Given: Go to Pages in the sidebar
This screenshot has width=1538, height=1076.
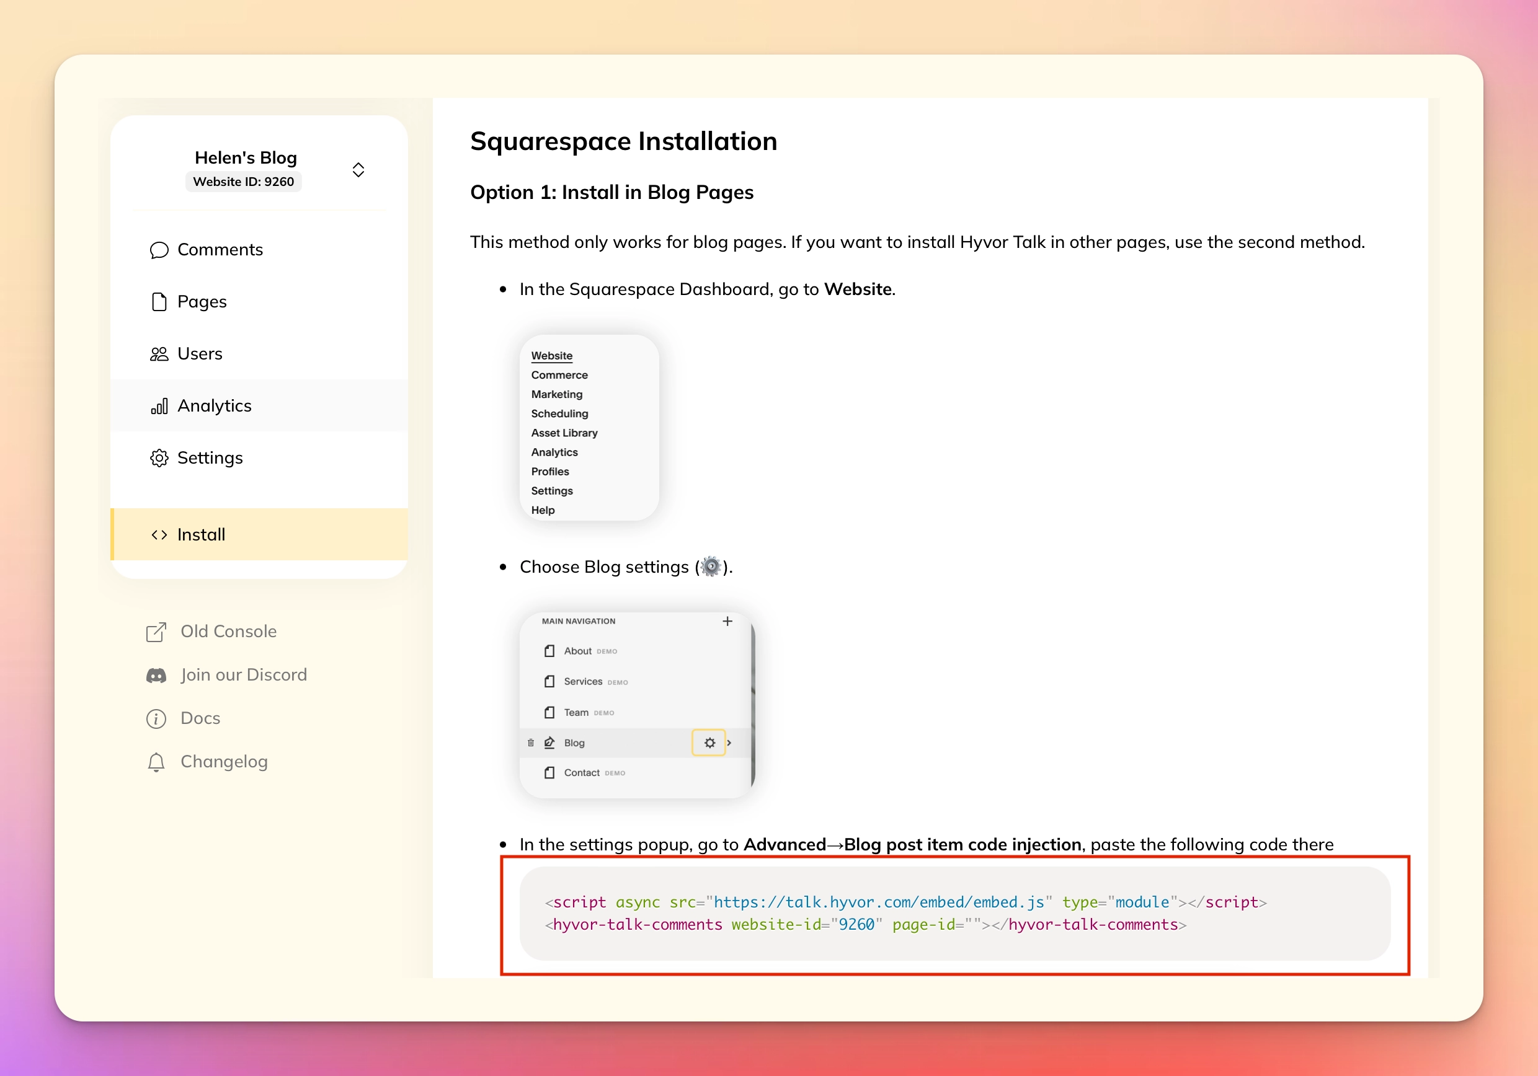Looking at the screenshot, I should [259, 302].
